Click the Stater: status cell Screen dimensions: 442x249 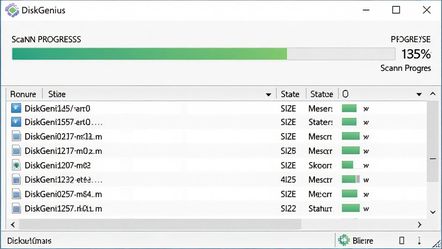click(x=321, y=122)
